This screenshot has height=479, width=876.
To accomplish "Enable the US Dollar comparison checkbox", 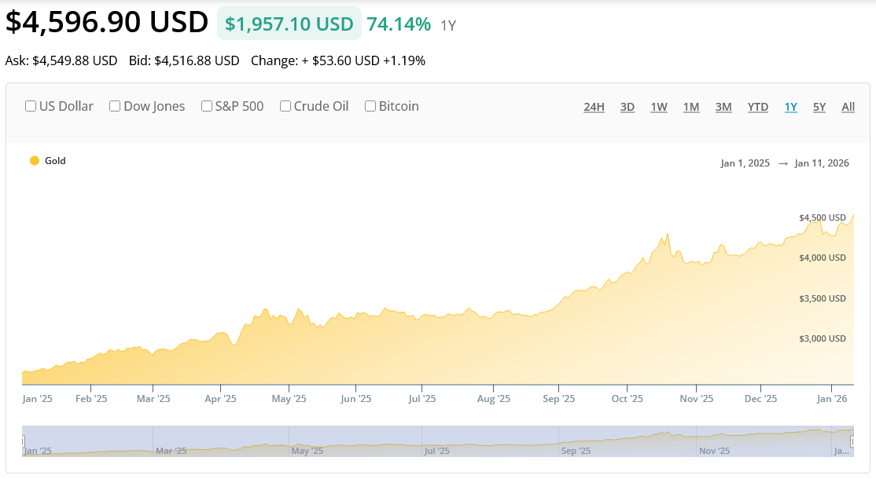I will pos(31,106).
